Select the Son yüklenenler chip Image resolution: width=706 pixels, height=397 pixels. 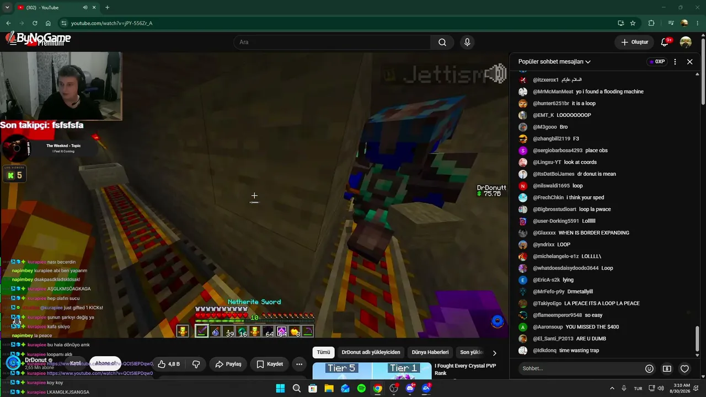472,352
